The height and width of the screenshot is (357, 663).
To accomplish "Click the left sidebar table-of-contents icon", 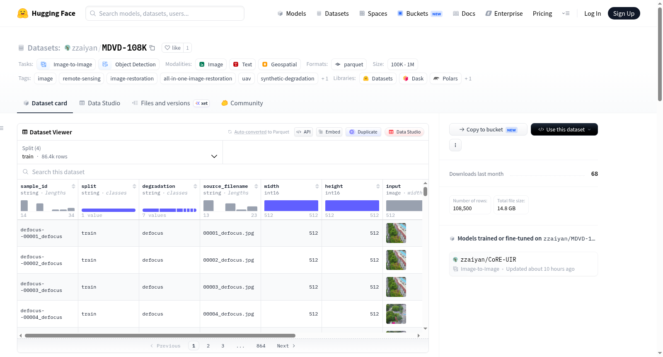I will (x=2, y=128).
